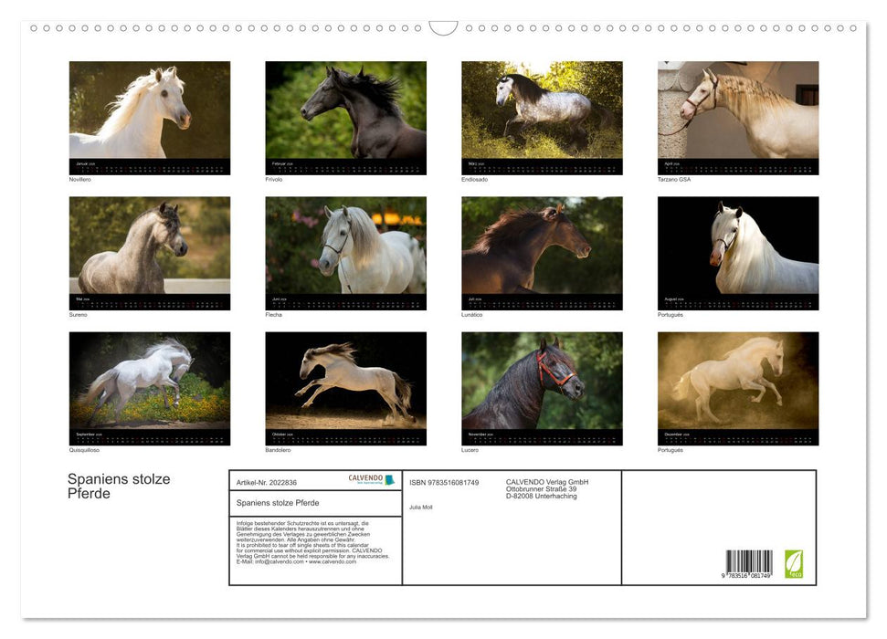Select the June white horse with bridle photo
Screen dimensions: 887x639
(345, 246)
